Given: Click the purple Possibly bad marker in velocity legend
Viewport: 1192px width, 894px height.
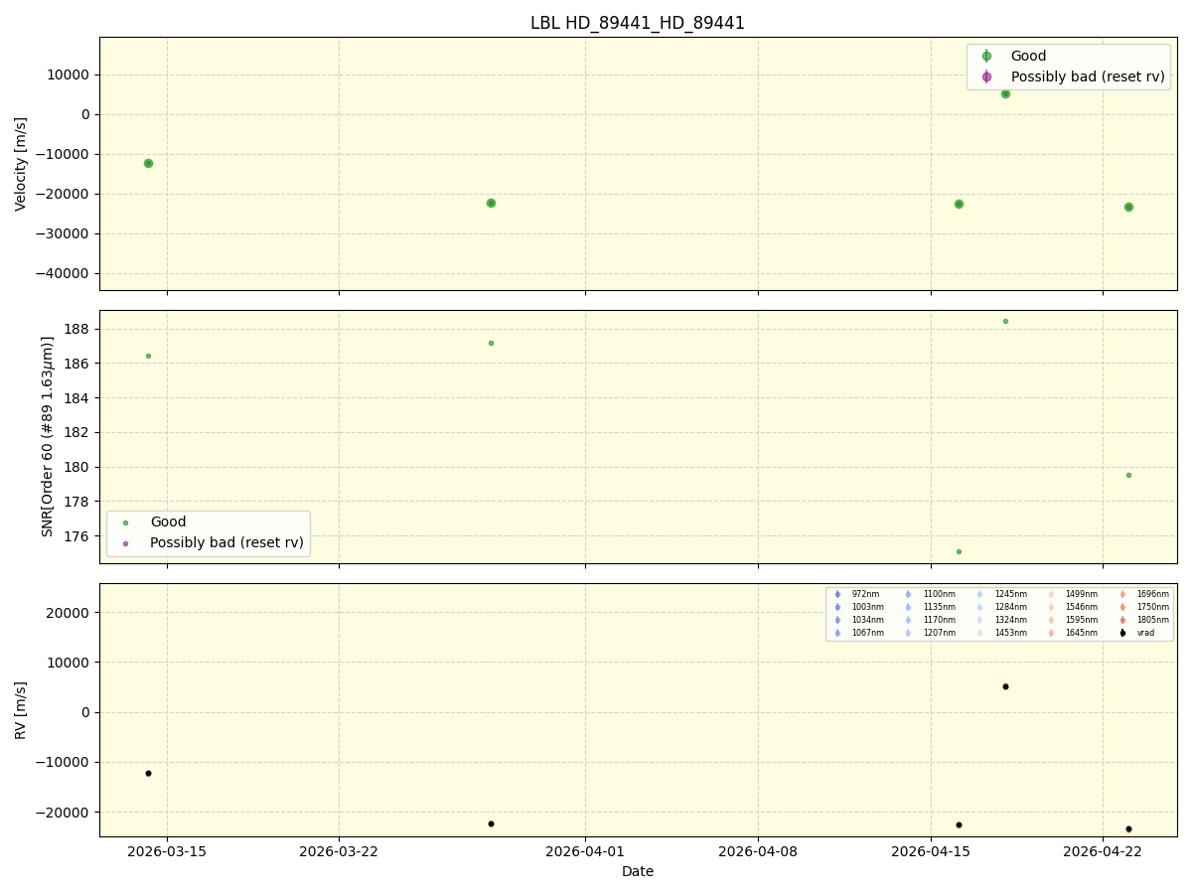Looking at the screenshot, I should point(986,76).
